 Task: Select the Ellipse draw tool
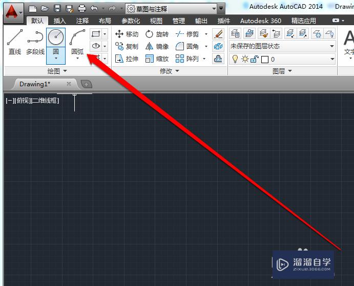pos(96,46)
